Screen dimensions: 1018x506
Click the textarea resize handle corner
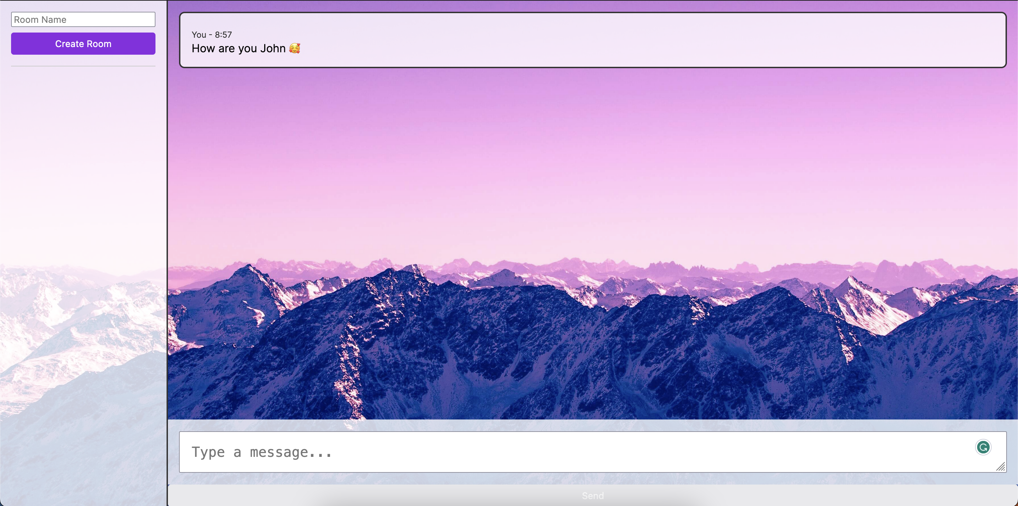[x=1001, y=467]
